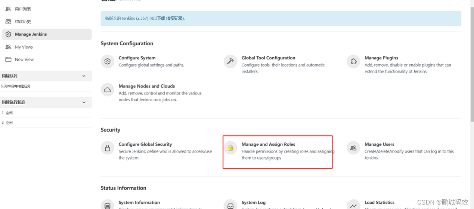Click the My Views people icon

(x=8, y=47)
